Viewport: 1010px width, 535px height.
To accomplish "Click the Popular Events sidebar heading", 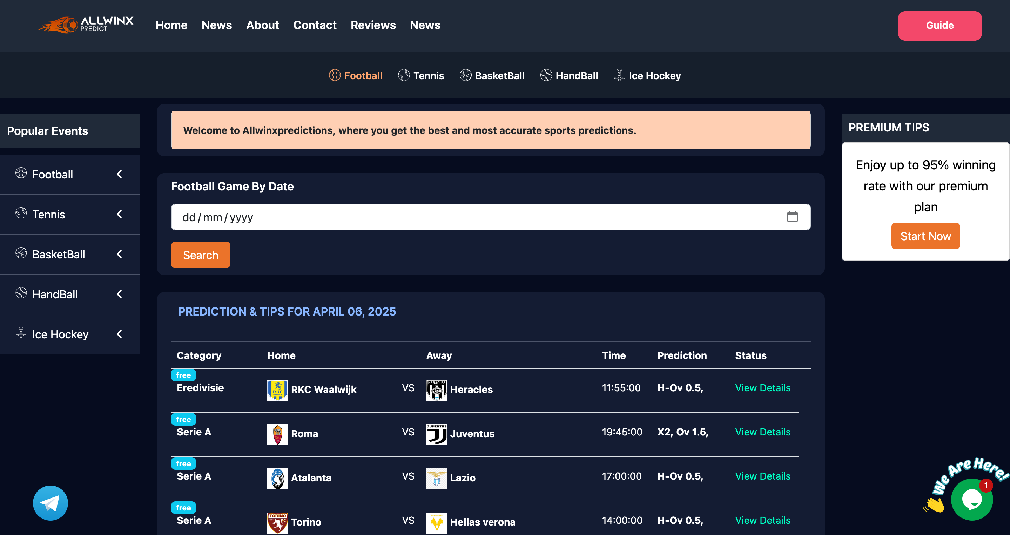I will coord(47,131).
